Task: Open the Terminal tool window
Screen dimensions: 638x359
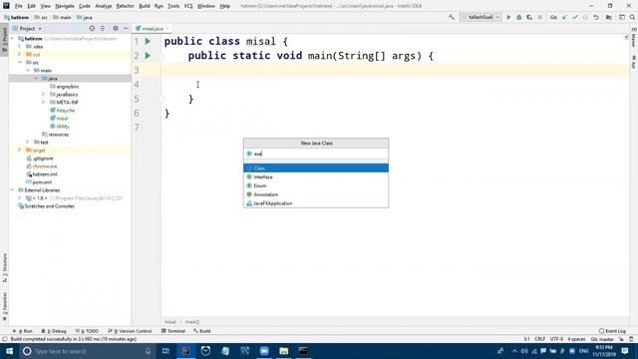Action: click(x=173, y=331)
